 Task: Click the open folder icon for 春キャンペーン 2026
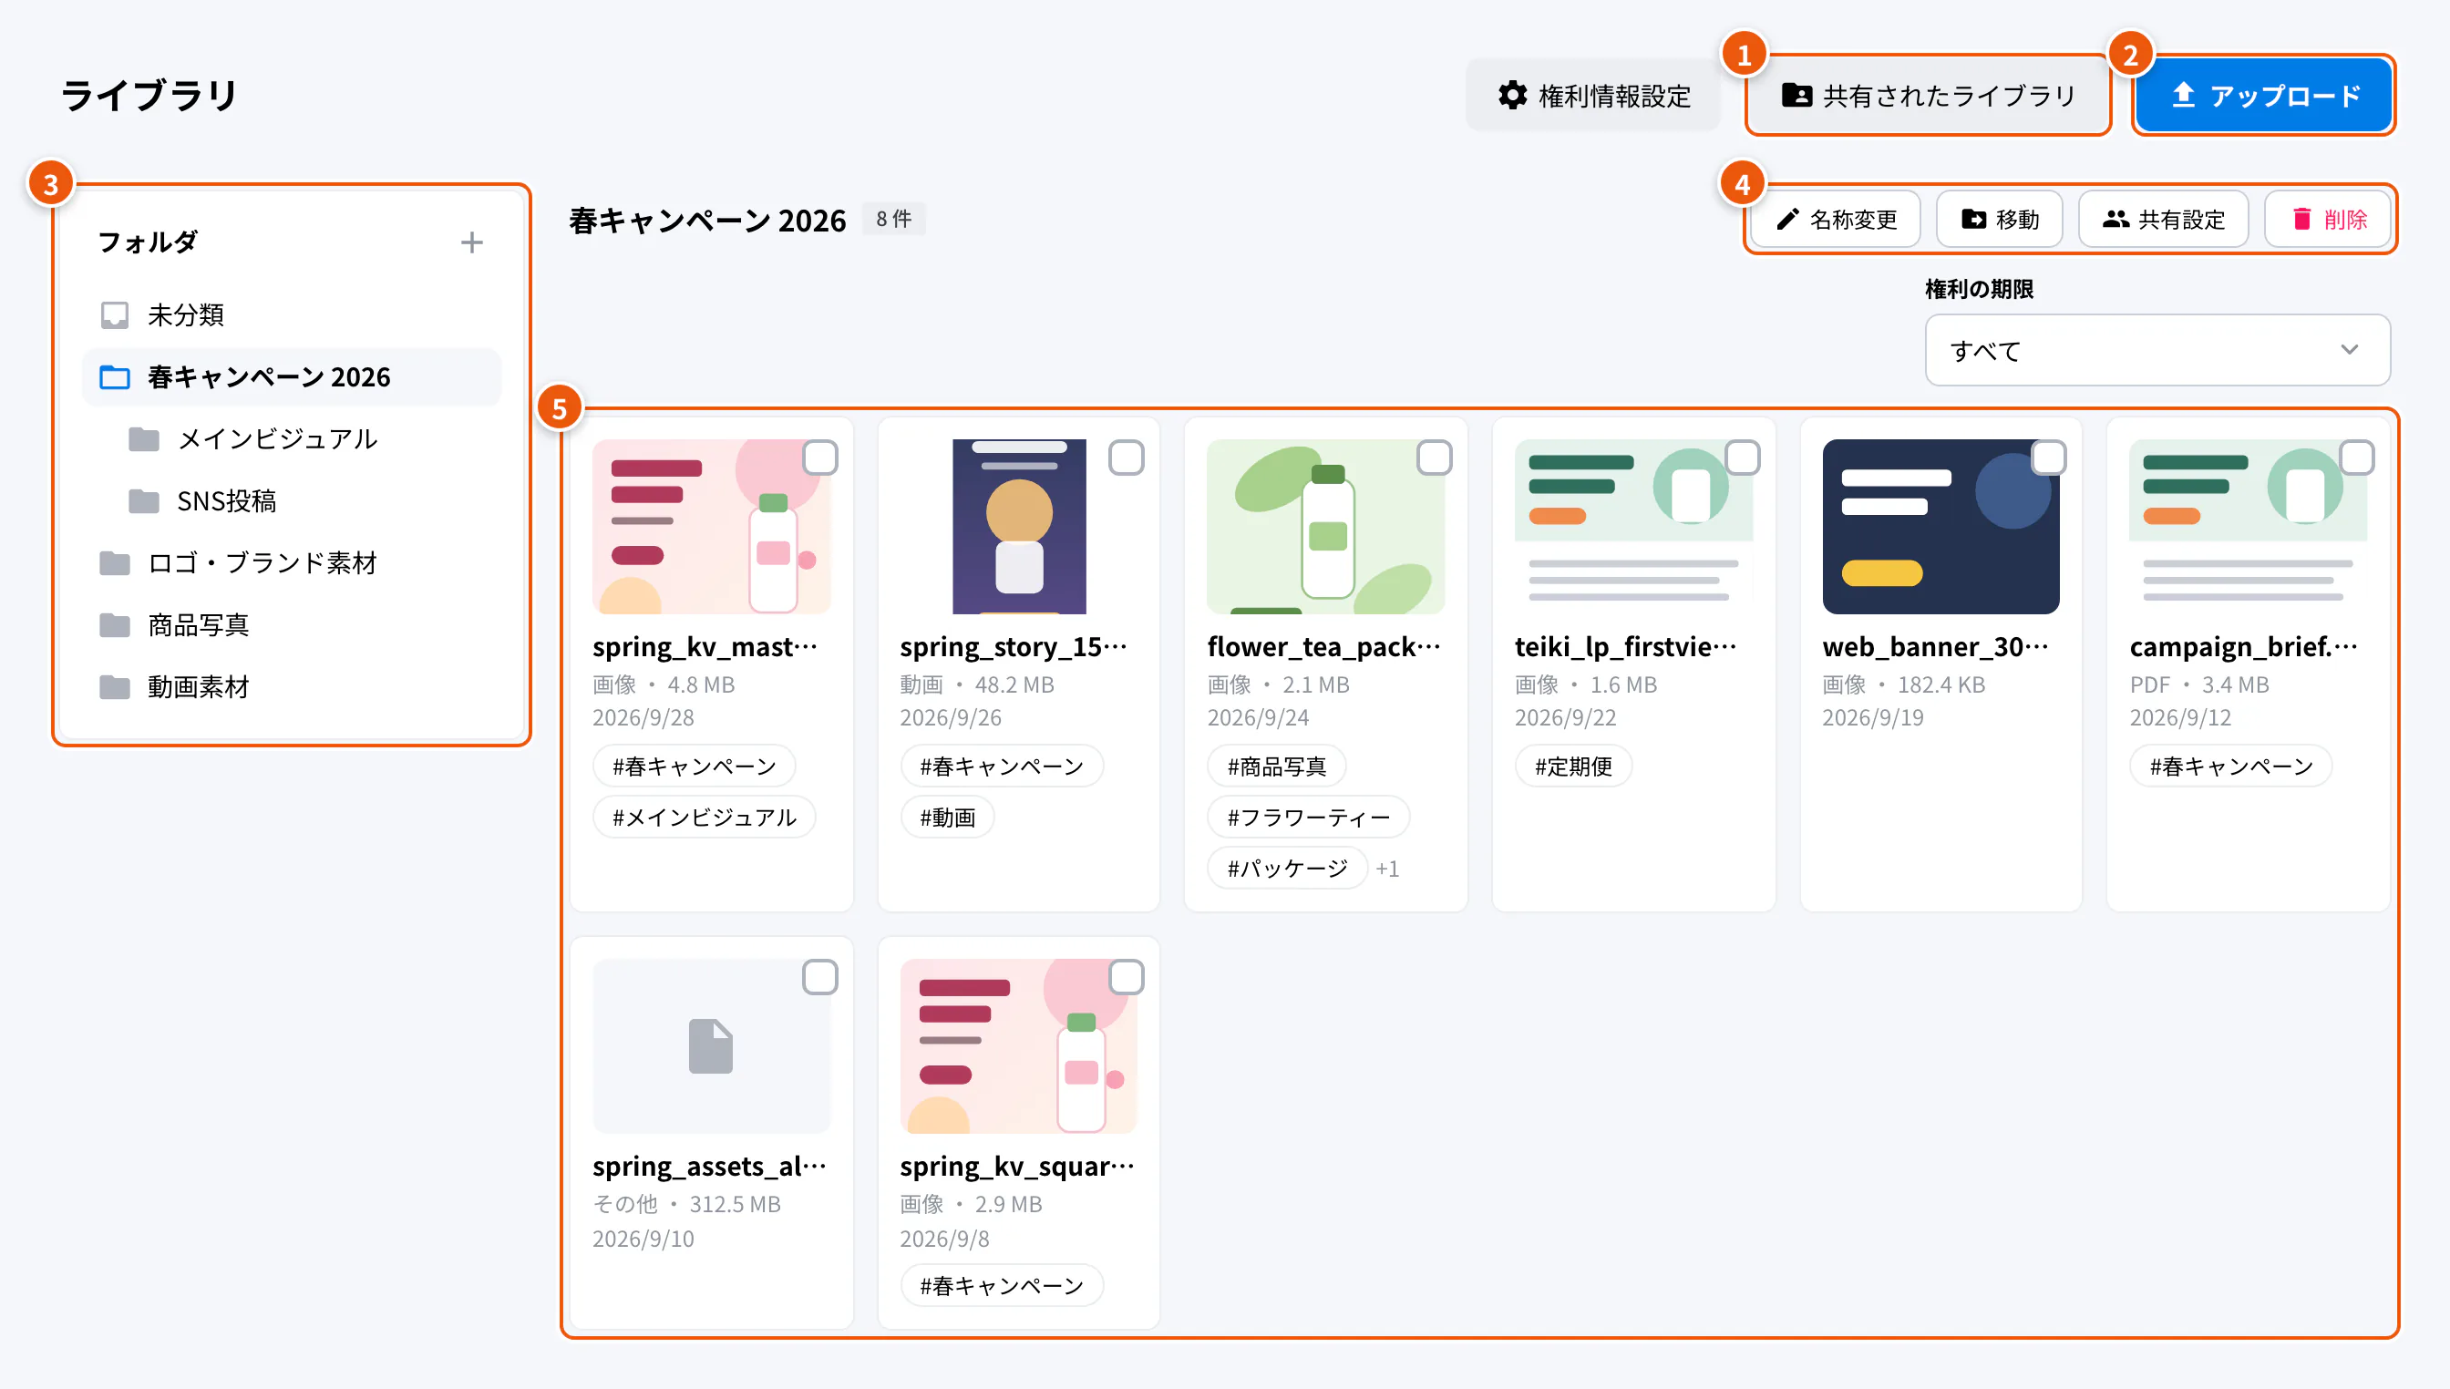115,376
